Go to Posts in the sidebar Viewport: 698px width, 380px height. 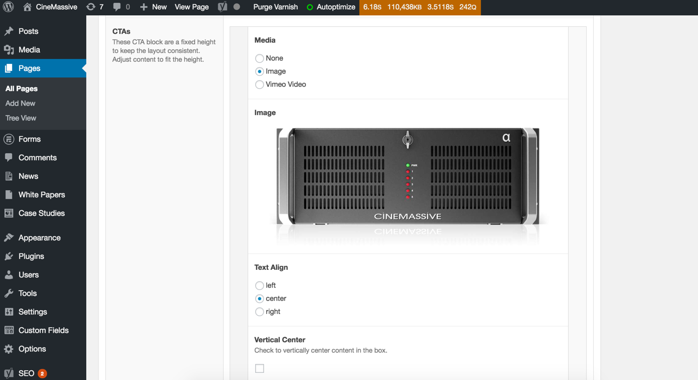coord(28,32)
